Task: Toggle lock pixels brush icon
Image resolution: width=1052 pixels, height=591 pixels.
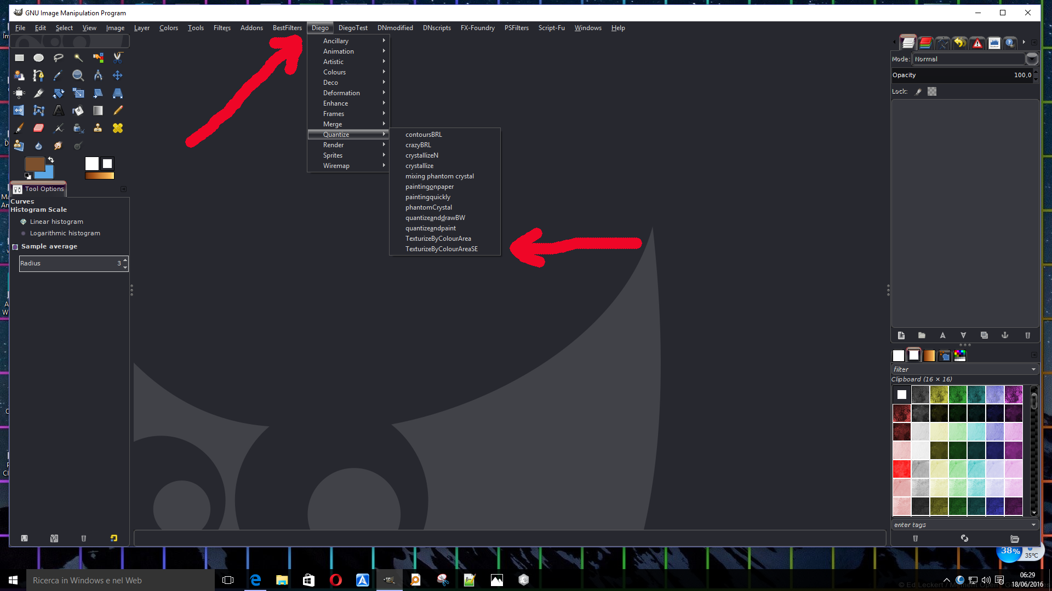Action: (x=918, y=92)
